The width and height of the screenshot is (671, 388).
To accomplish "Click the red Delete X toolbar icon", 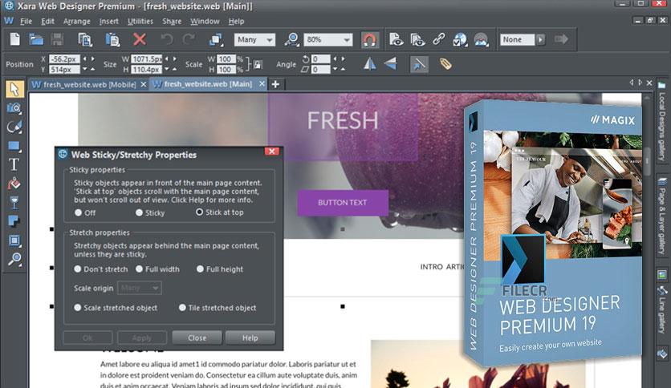I will (x=140, y=38).
